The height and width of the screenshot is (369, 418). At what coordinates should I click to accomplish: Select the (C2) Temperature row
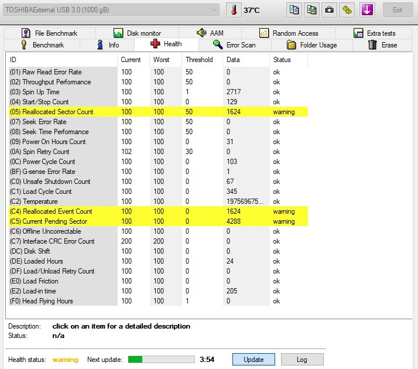coord(158,201)
